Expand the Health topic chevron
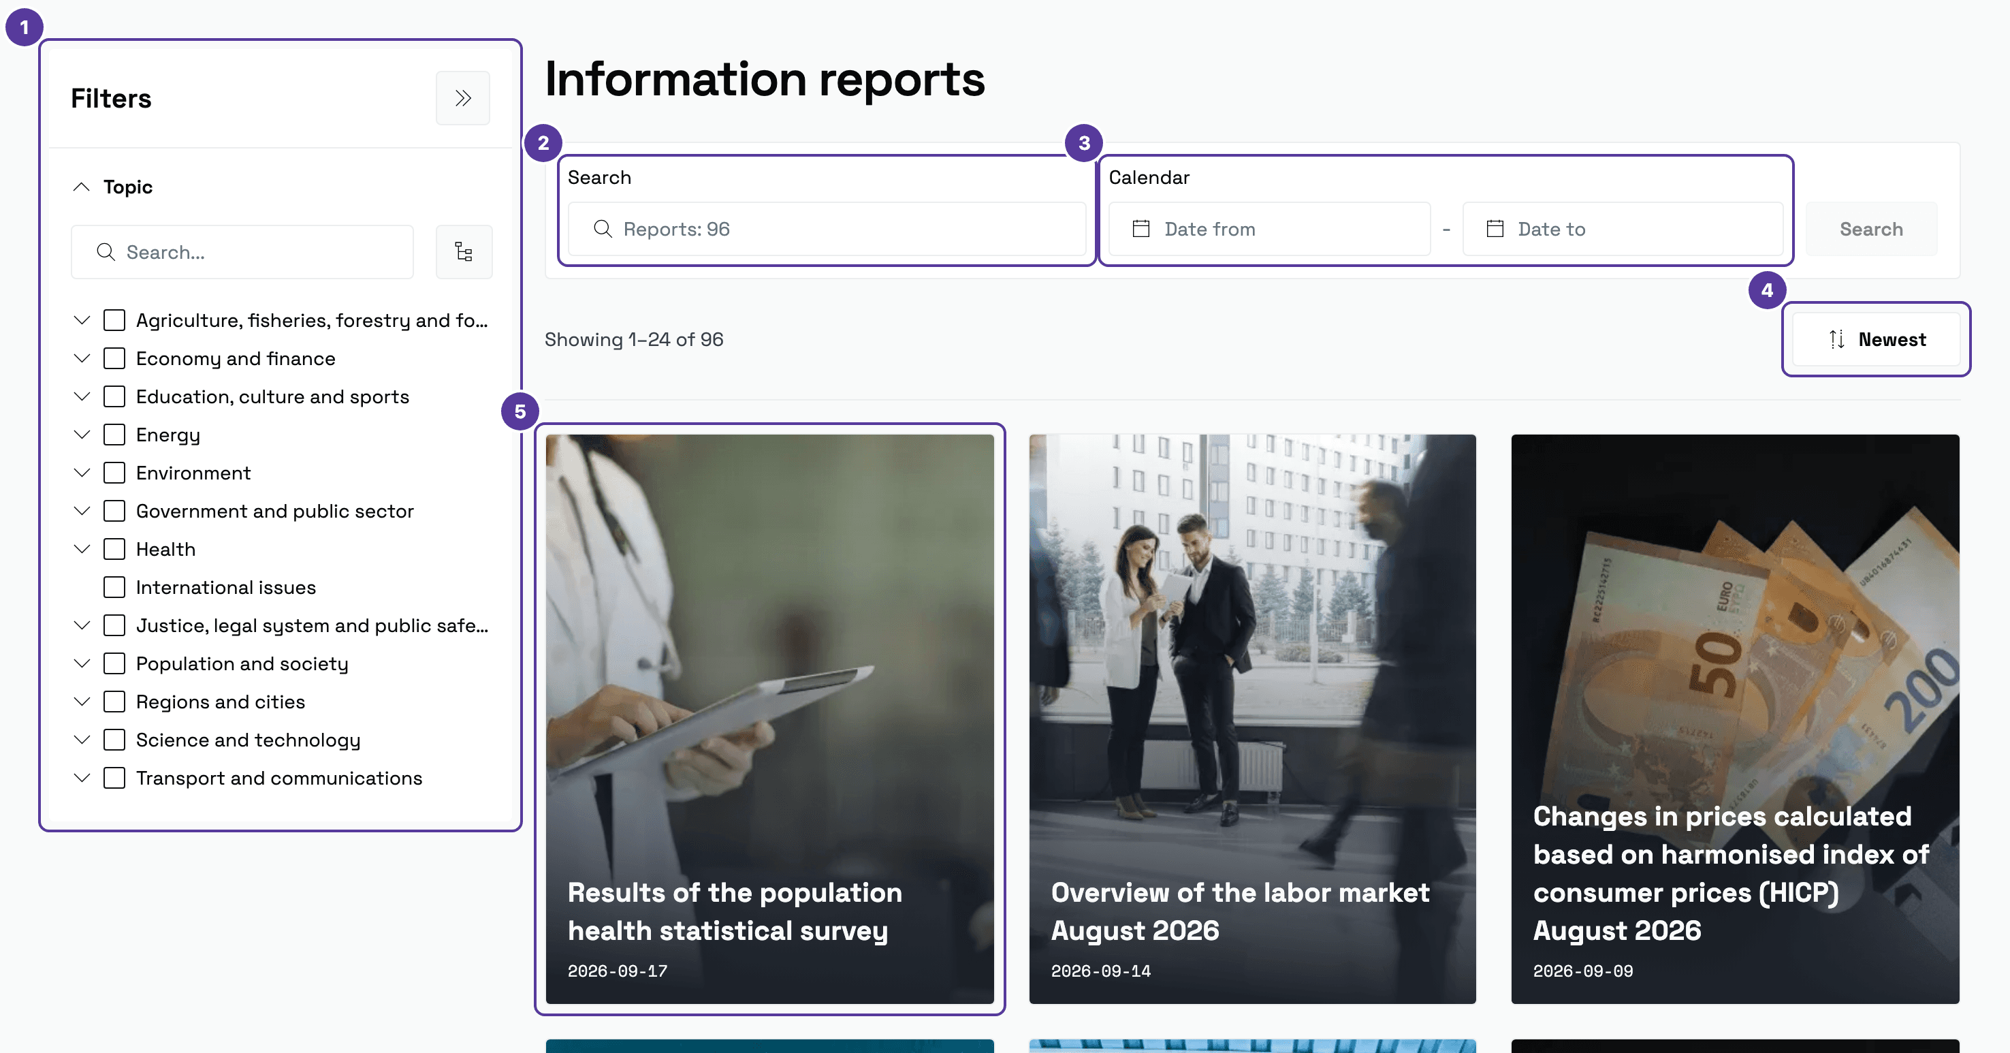The height and width of the screenshot is (1053, 2010). click(82, 550)
